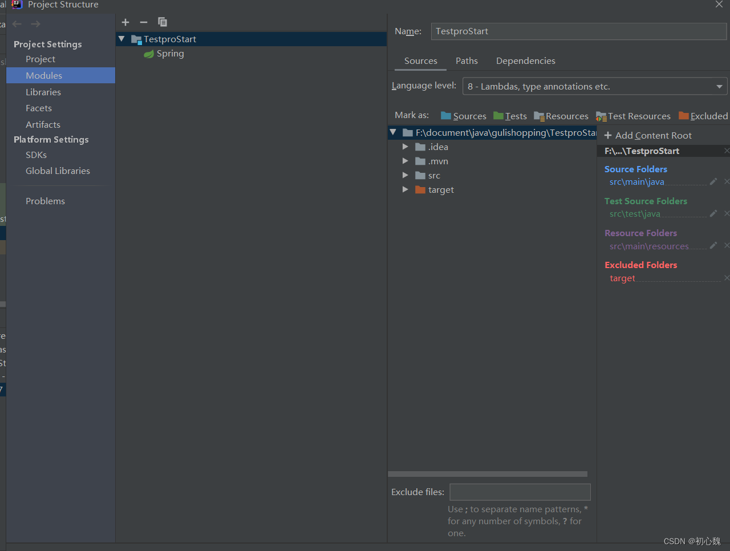
Task: Mark as Test Resources
Action: (x=633, y=116)
